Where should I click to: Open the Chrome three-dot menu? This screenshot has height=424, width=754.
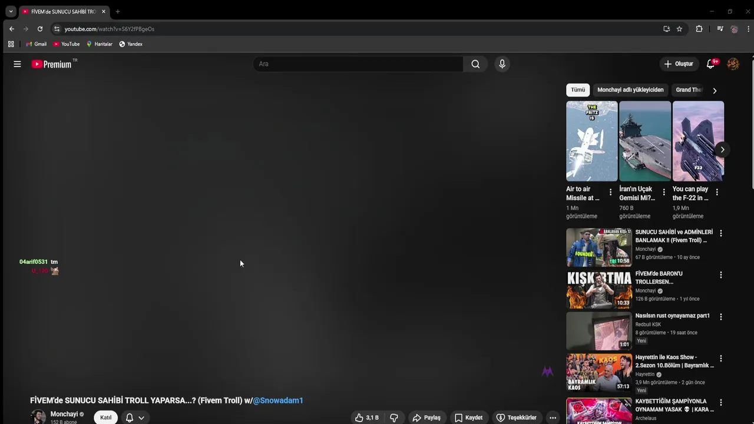click(749, 29)
